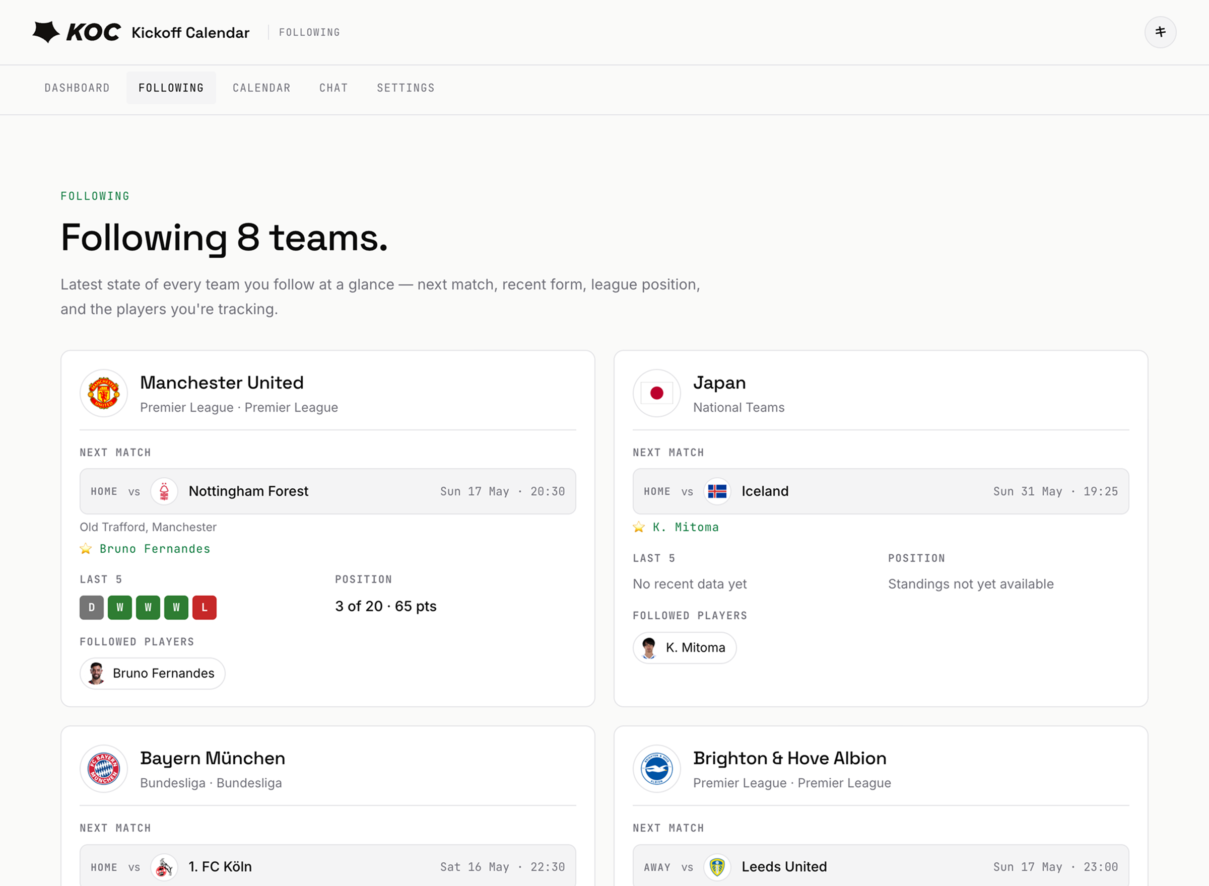This screenshot has width=1209, height=886.
Task: Click the red L loss form badge
Action: (205, 608)
